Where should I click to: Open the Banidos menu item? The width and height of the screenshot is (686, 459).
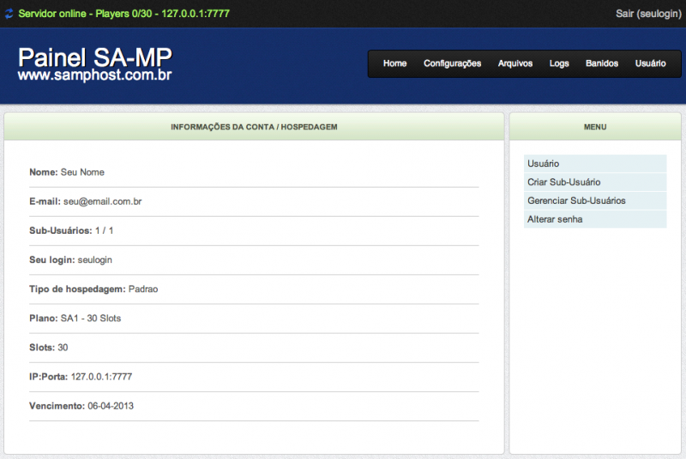[x=602, y=63]
